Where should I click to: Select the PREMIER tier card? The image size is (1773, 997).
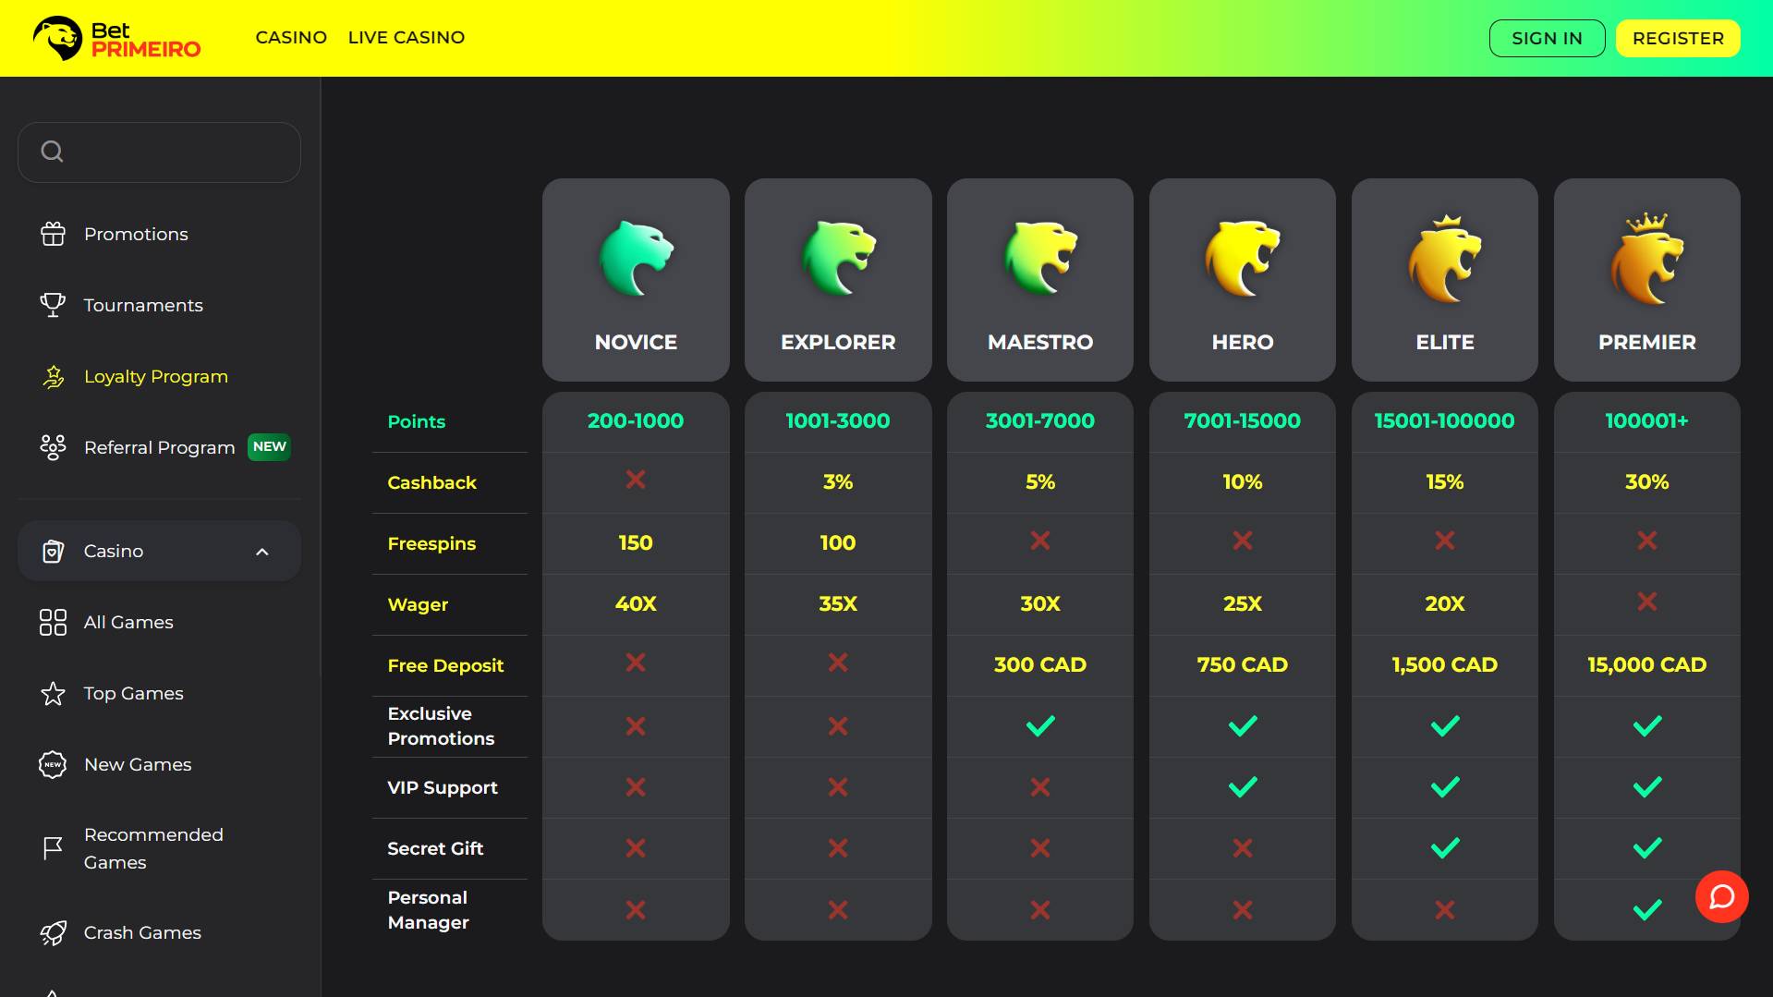[x=1646, y=280]
